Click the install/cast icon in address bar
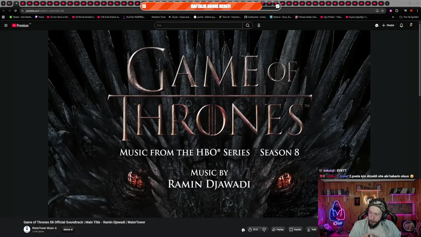The height and width of the screenshot is (237, 421). tap(377, 11)
